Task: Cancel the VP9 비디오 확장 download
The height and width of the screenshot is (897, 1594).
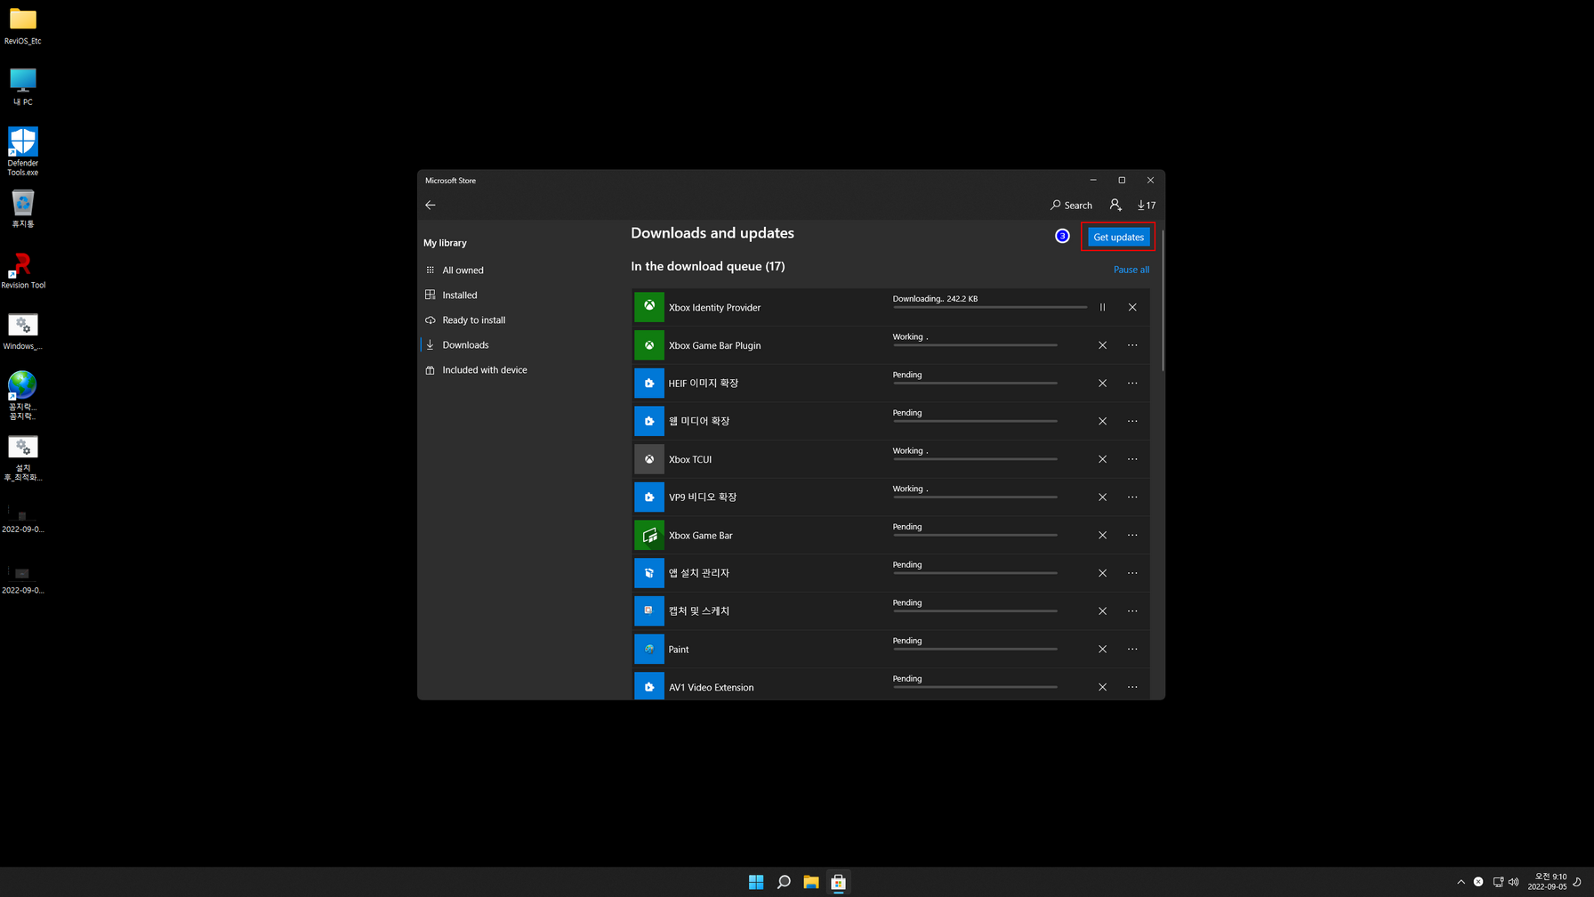Action: [1102, 497]
